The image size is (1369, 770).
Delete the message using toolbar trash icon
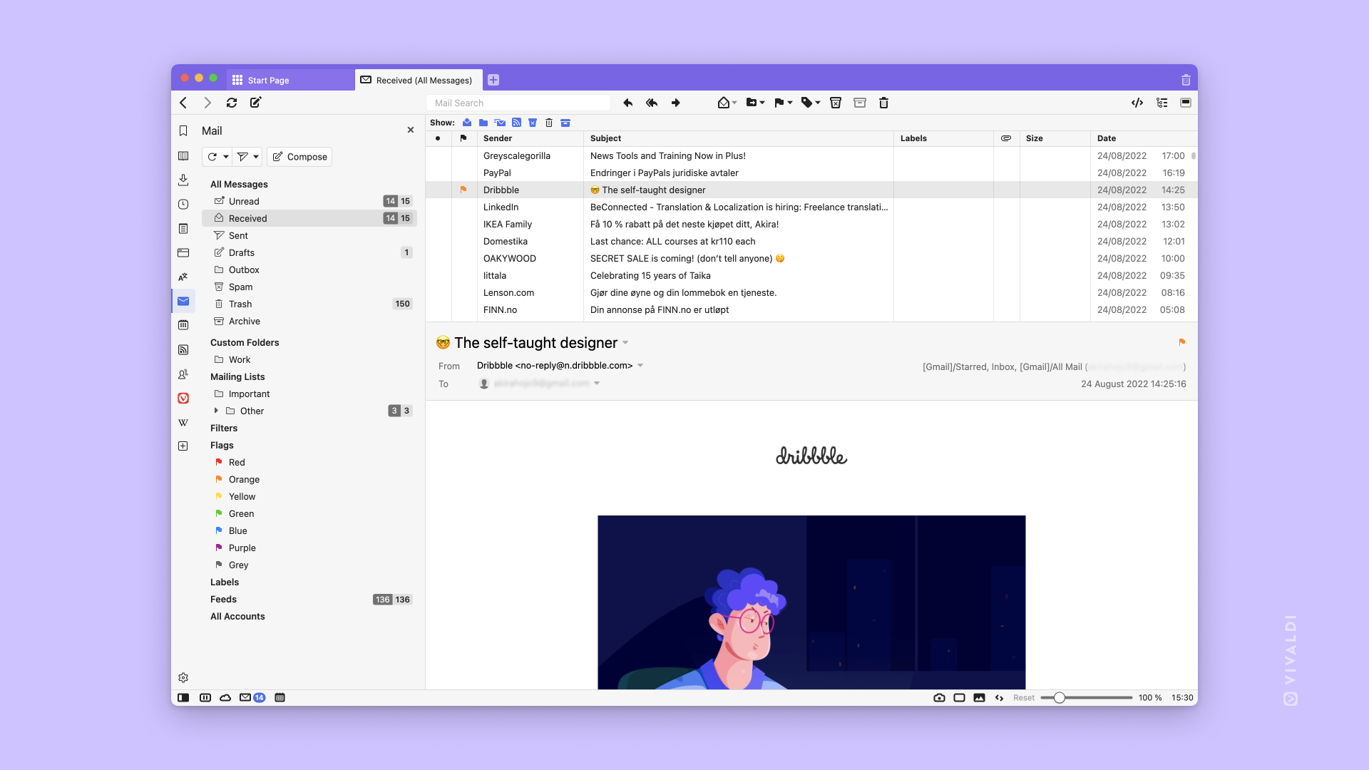click(883, 103)
